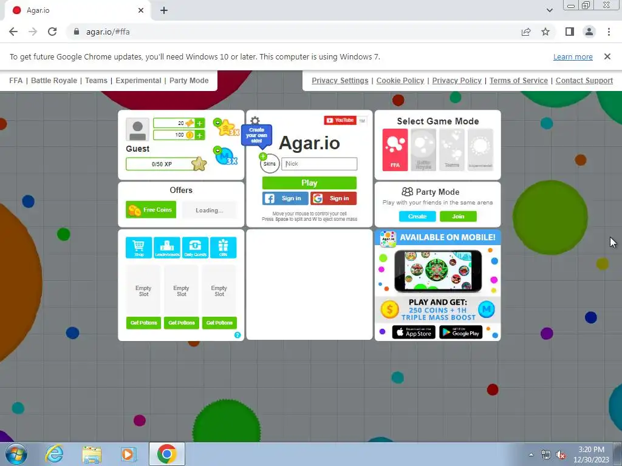Click the mobile game phone preview image
This screenshot has width=622, height=466.
pos(438,271)
